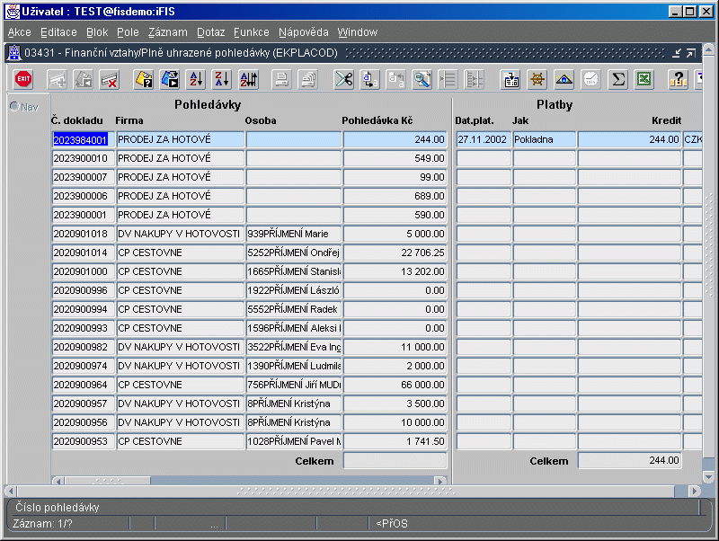Click the Č. dokladu column header
719x541 pixels.
(x=77, y=120)
